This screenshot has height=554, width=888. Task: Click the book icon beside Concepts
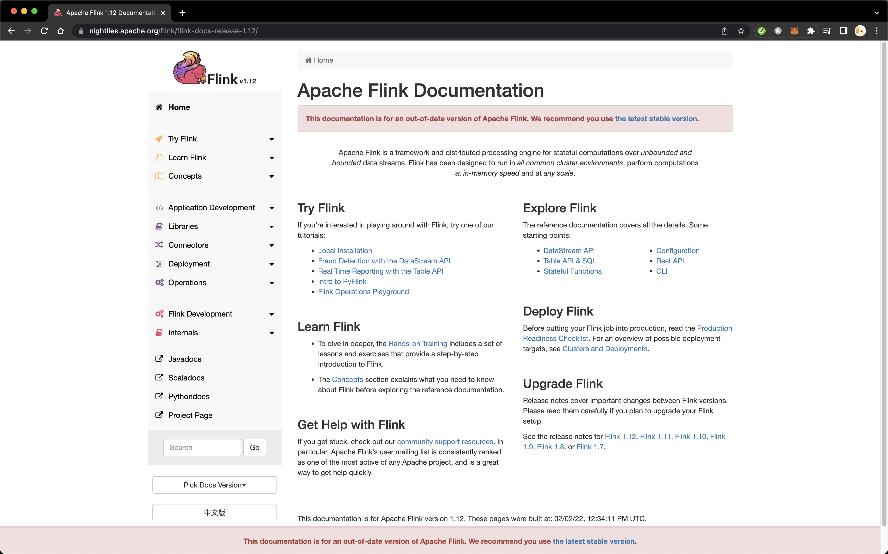tap(160, 176)
